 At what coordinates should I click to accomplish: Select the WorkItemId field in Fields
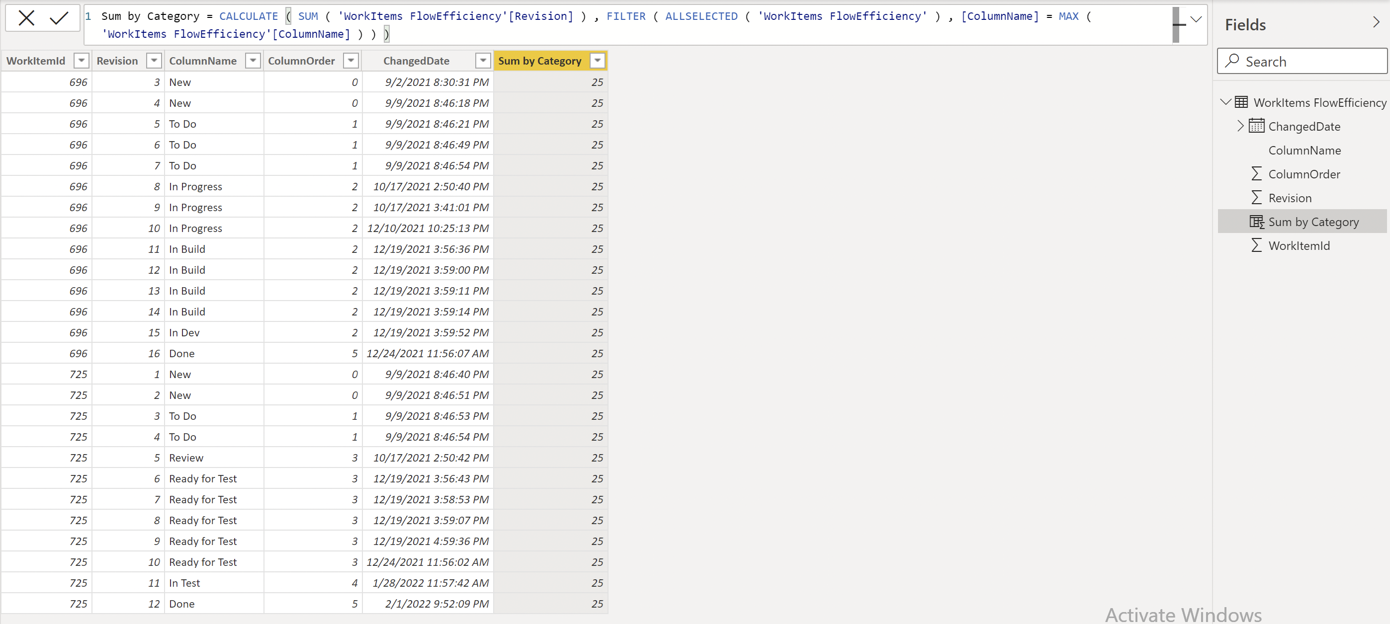1299,245
